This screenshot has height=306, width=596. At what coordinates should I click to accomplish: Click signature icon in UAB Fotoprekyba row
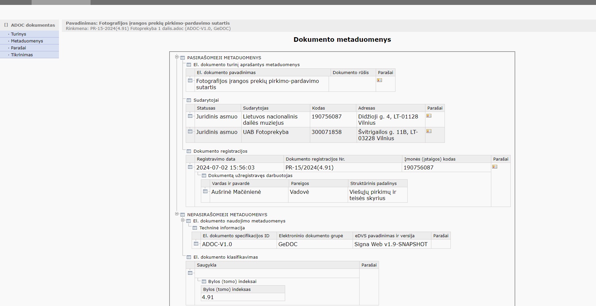pyautogui.click(x=429, y=131)
